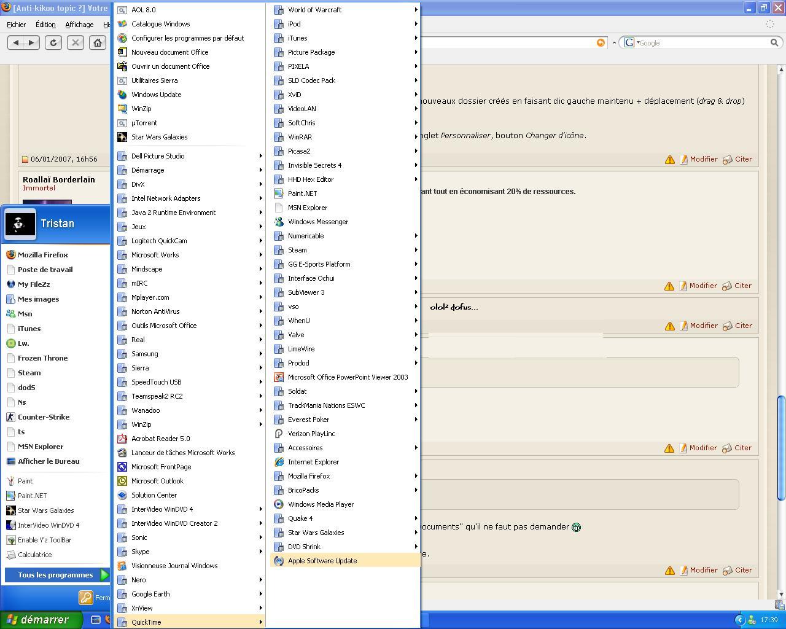The height and width of the screenshot is (629, 786).
Task: Select Catalogue Windows entry
Action: pyautogui.click(x=190, y=24)
